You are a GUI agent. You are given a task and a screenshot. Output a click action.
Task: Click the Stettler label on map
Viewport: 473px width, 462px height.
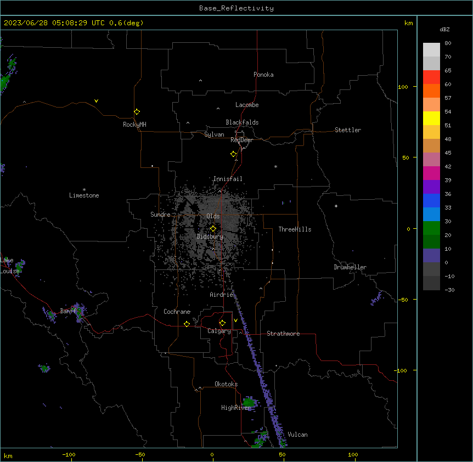(x=348, y=130)
